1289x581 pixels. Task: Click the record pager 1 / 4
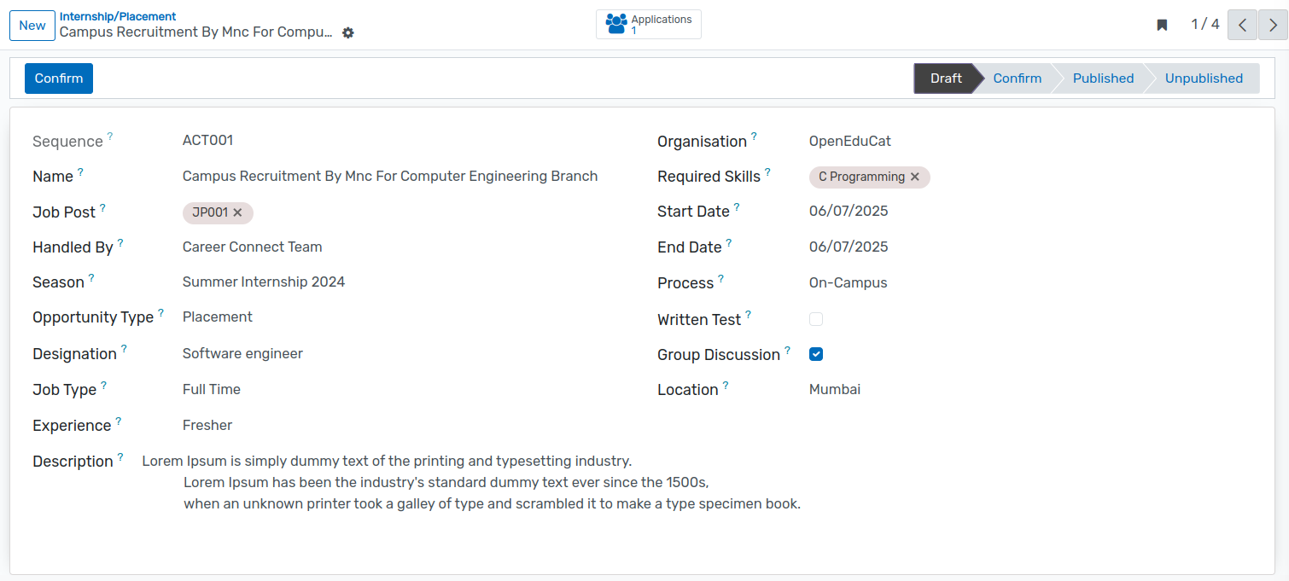point(1205,25)
